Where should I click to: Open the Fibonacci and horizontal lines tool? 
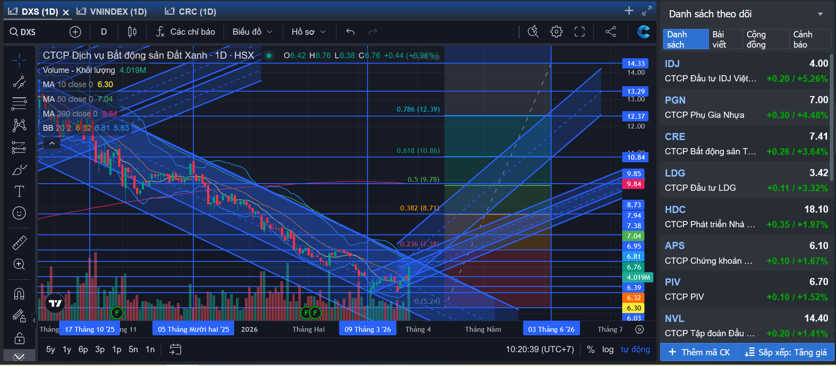(19, 104)
